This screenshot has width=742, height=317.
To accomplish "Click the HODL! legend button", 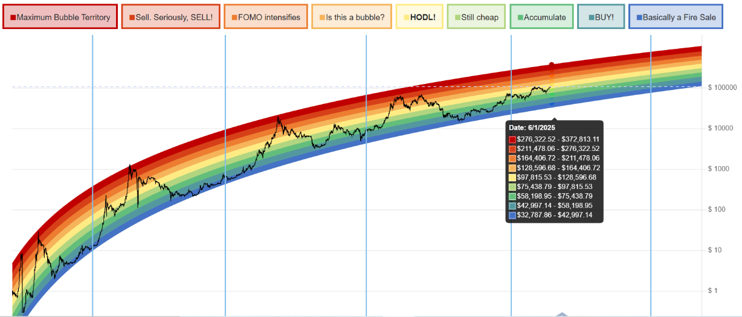I will pyautogui.click(x=419, y=17).
